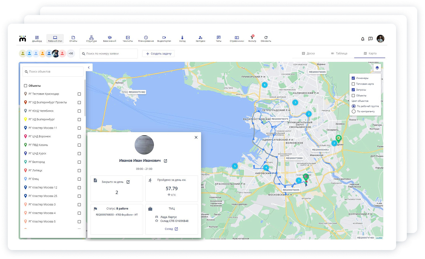Check the Объекты select-all checkbox in sidebar
Screen dimensions: 425x259
(x=26, y=86)
